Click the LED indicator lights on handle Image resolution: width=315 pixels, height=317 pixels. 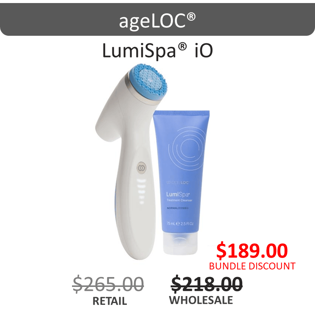[141, 191]
